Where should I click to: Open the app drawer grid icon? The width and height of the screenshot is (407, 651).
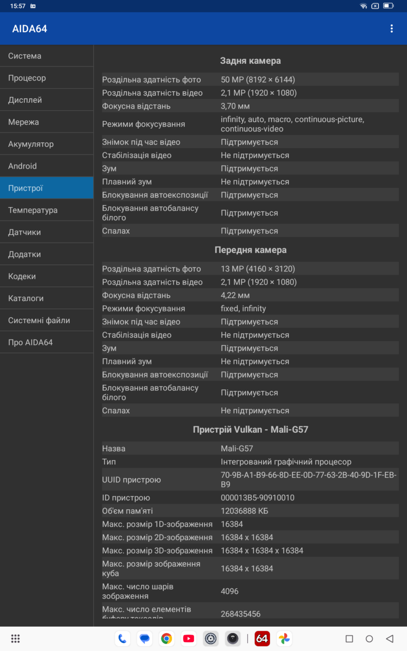tap(15, 638)
